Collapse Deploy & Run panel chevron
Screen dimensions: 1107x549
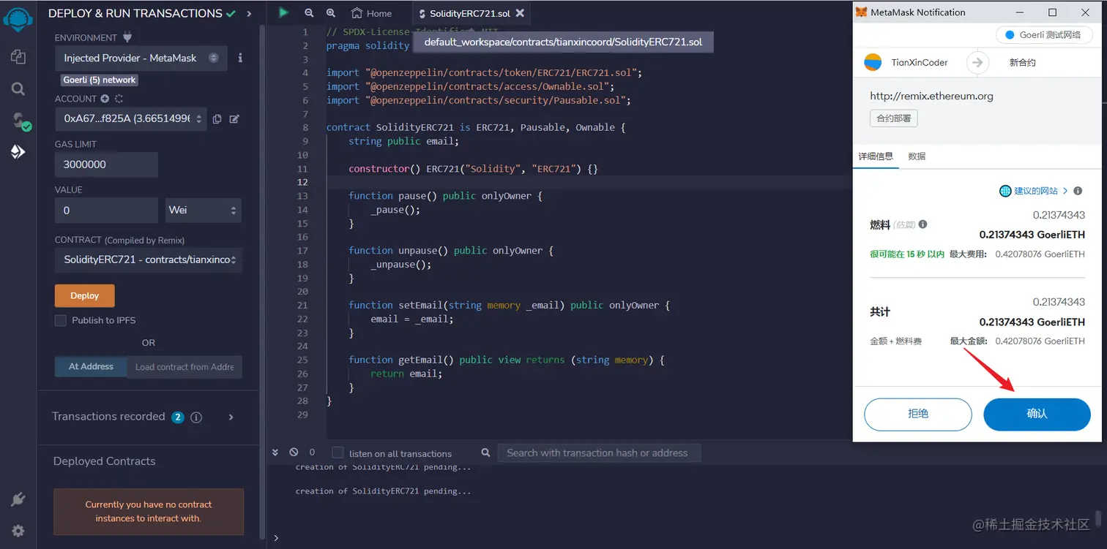coord(249,13)
